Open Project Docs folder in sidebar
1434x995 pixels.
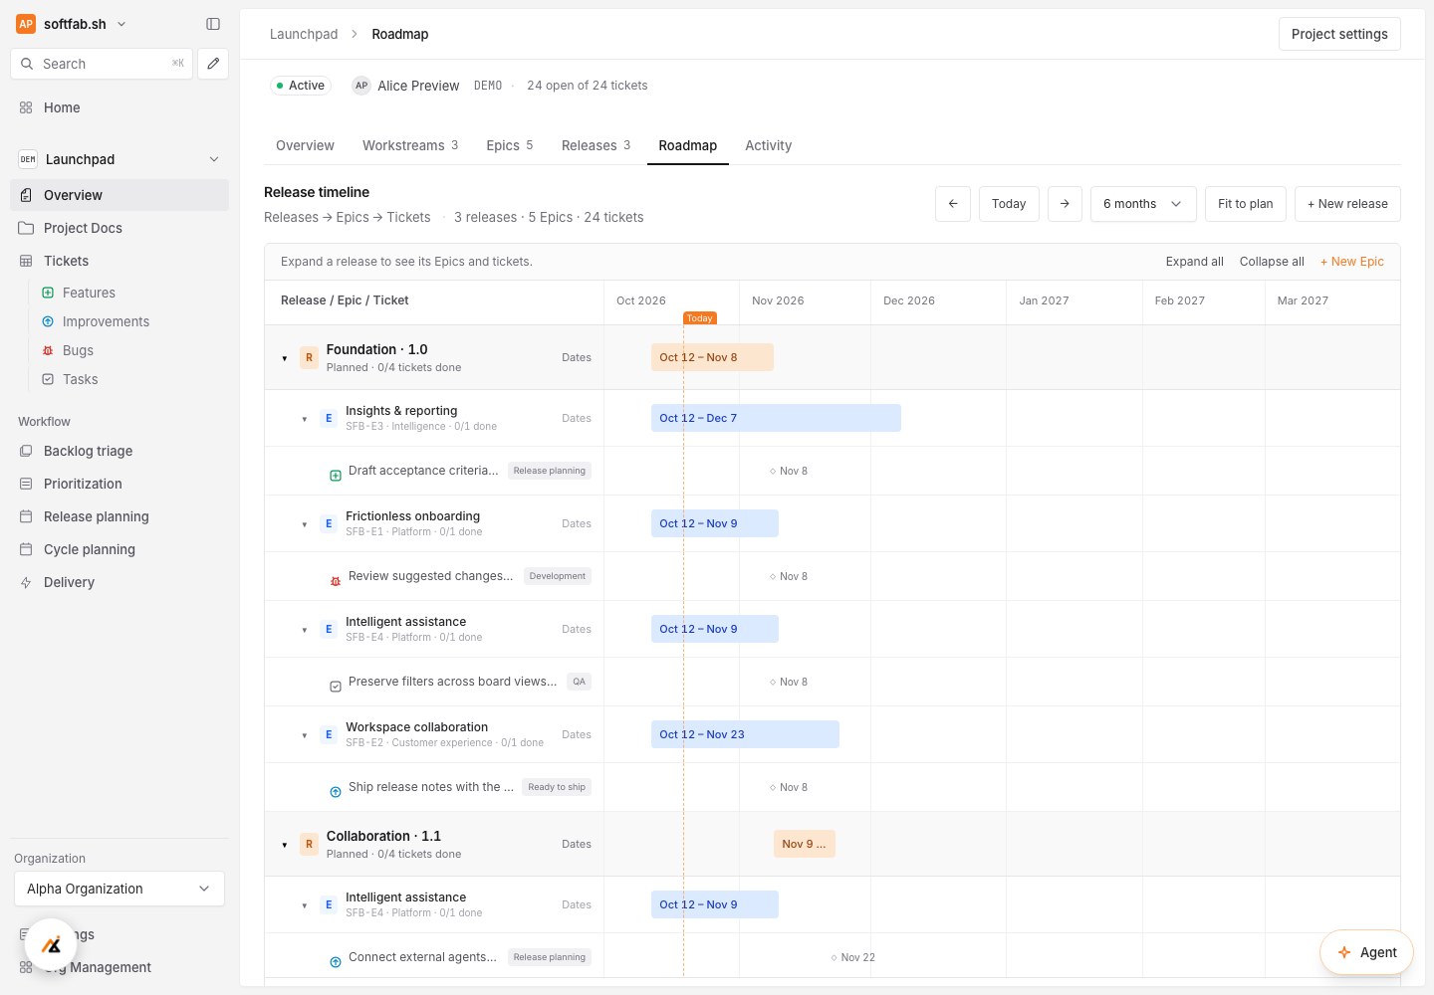119,228
